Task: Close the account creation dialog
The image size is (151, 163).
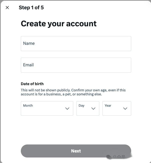Action: point(7,8)
